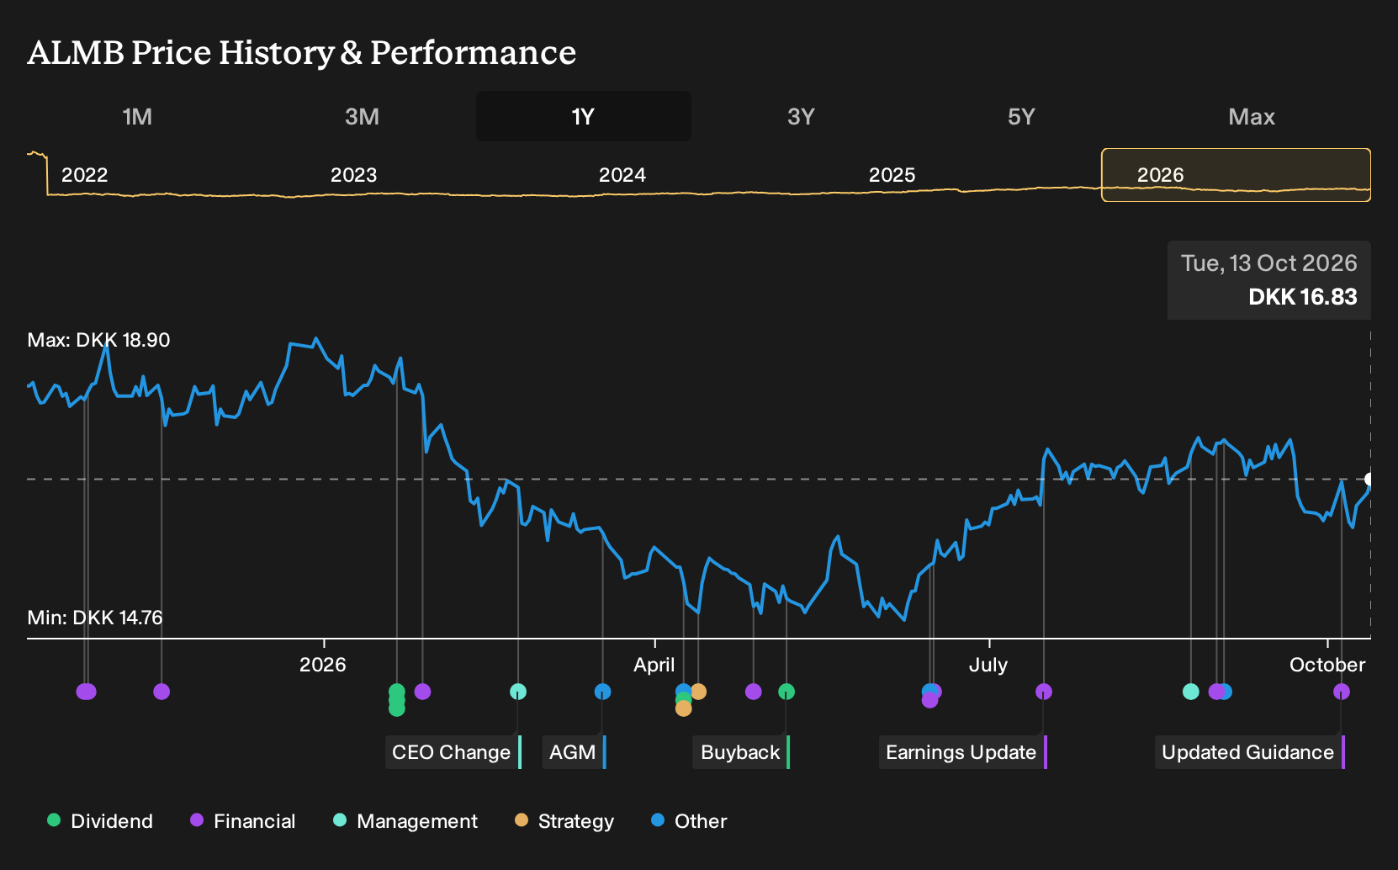Screen dimensions: 1398x870
Task: Click the orange Strategy dot right of April
Action: click(698, 692)
